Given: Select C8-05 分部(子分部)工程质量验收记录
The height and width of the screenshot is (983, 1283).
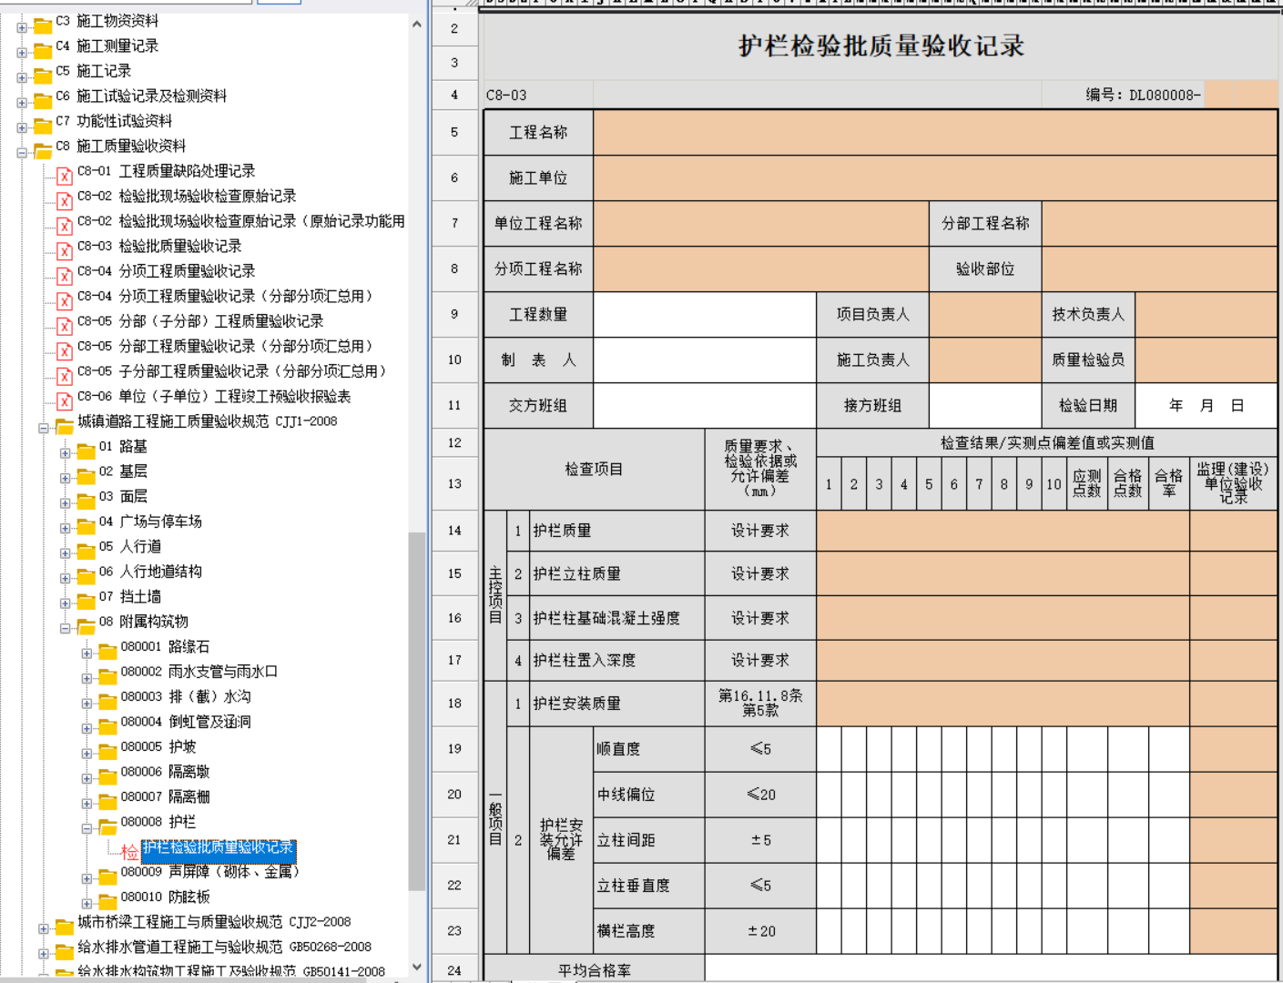Looking at the screenshot, I should pyautogui.click(x=200, y=321).
